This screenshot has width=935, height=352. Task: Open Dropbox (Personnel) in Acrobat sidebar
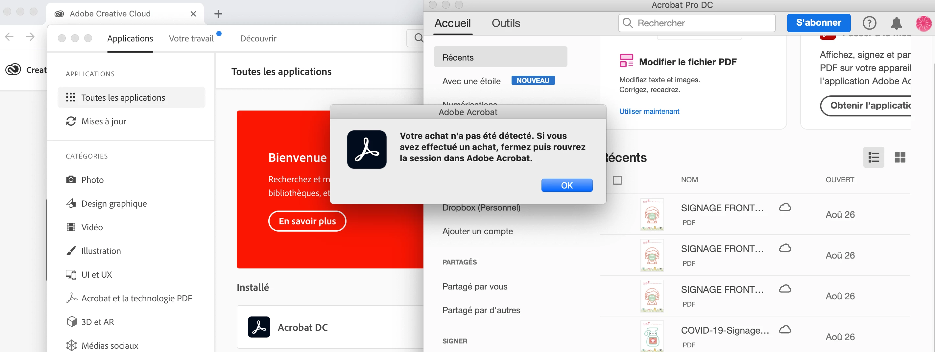(481, 208)
